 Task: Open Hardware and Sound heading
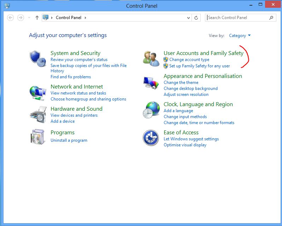(x=76, y=109)
